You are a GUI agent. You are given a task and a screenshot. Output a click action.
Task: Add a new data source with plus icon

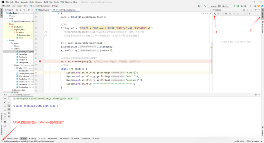click(215, 14)
